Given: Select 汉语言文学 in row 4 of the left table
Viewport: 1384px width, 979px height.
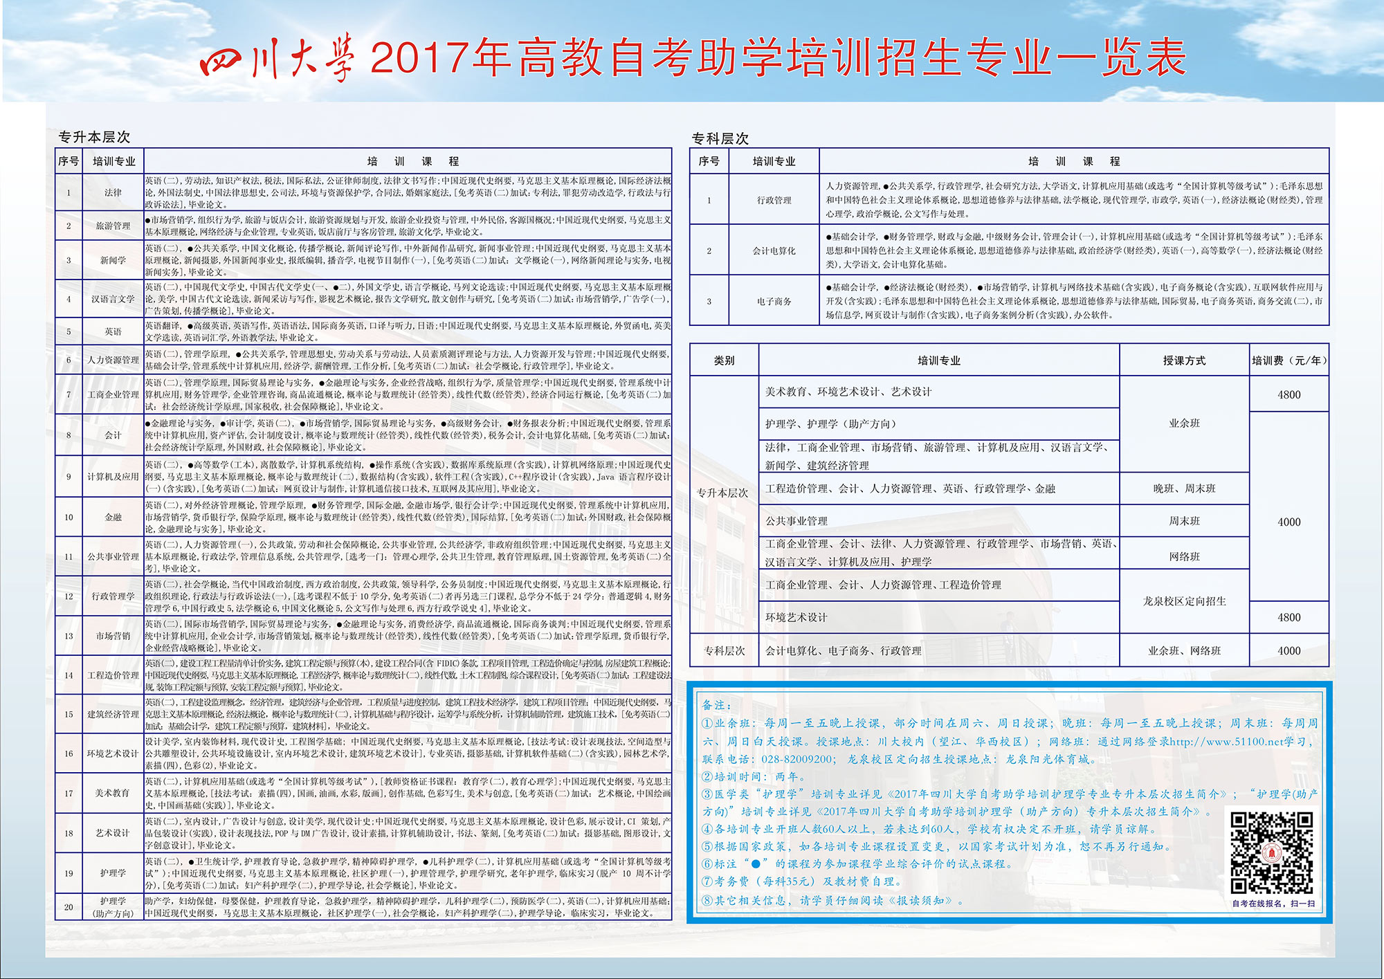Looking at the screenshot, I should click(113, 299).
